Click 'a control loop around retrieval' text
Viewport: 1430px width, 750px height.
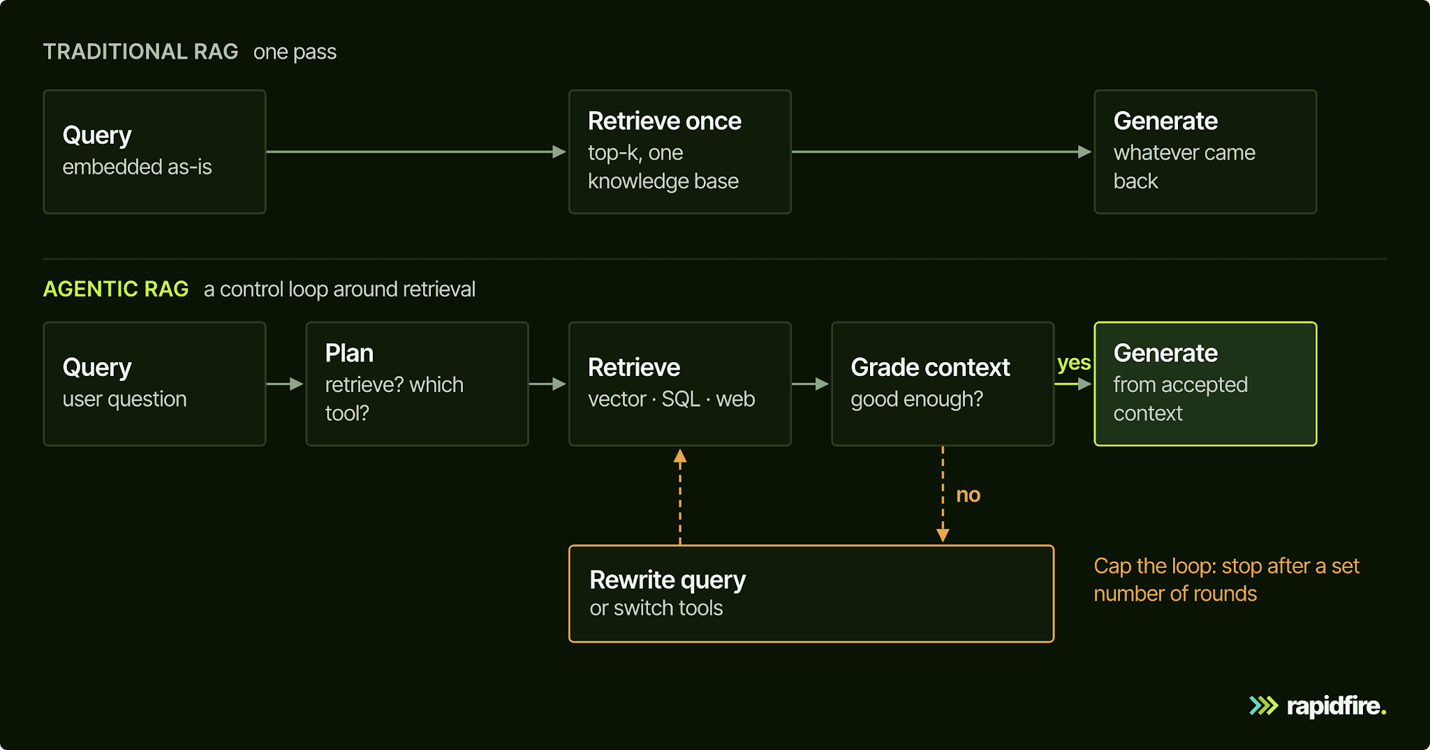pyautogui.click(x=339, y=289)
